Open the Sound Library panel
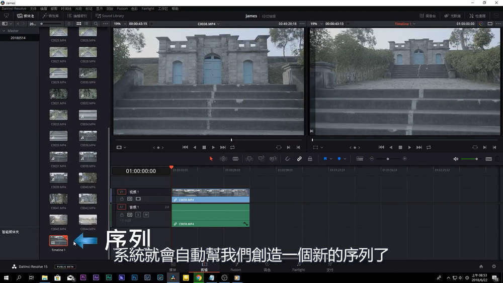This screenshot has height=283, width=503. (109, 16)
